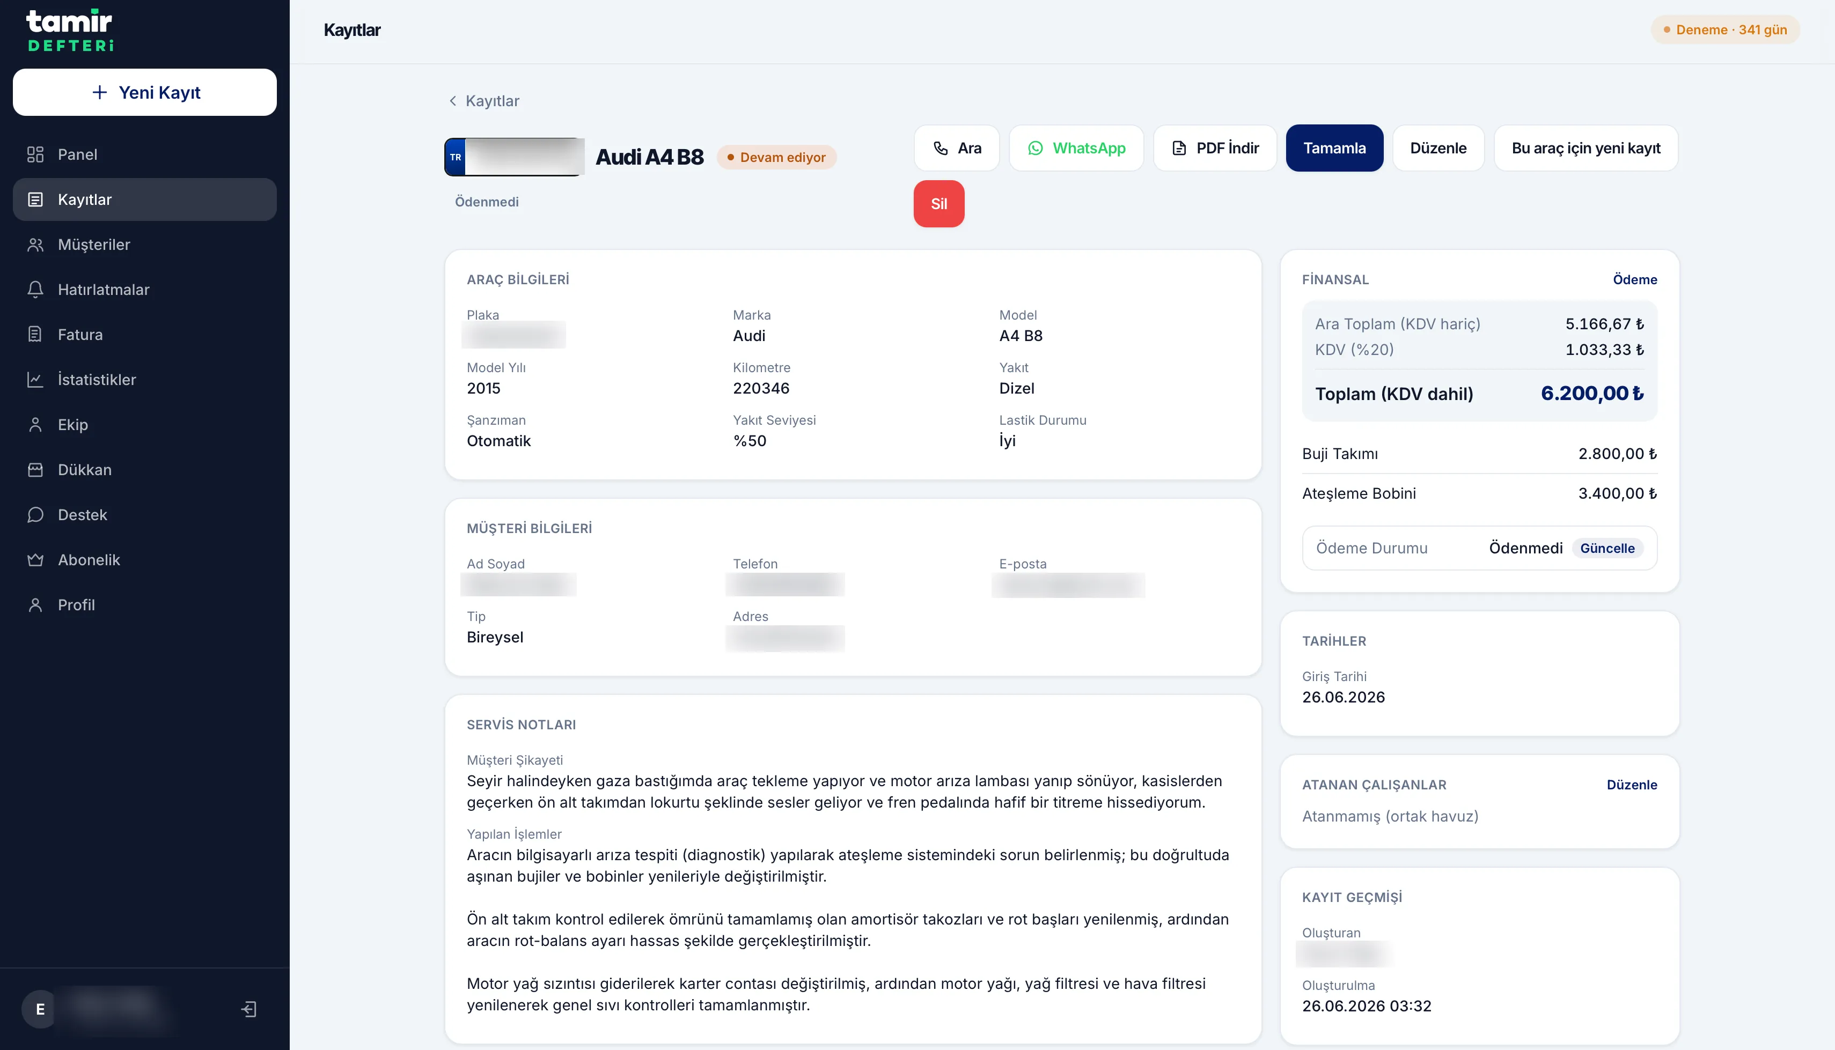1835x1050 pixels.
Task: Click the Profil user icon
Action: [x=35, y=605]
